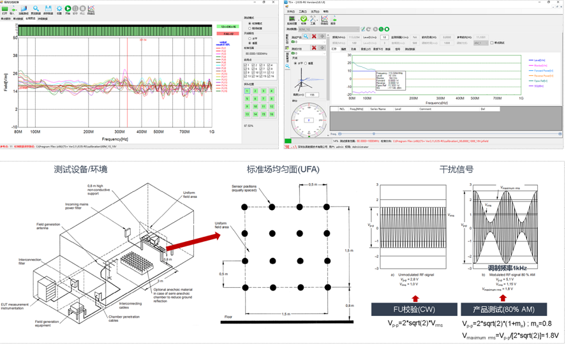566x344 pixels.
Task: Toggle single-point test checkbox next to AM_1
Action: coord(491,43)
